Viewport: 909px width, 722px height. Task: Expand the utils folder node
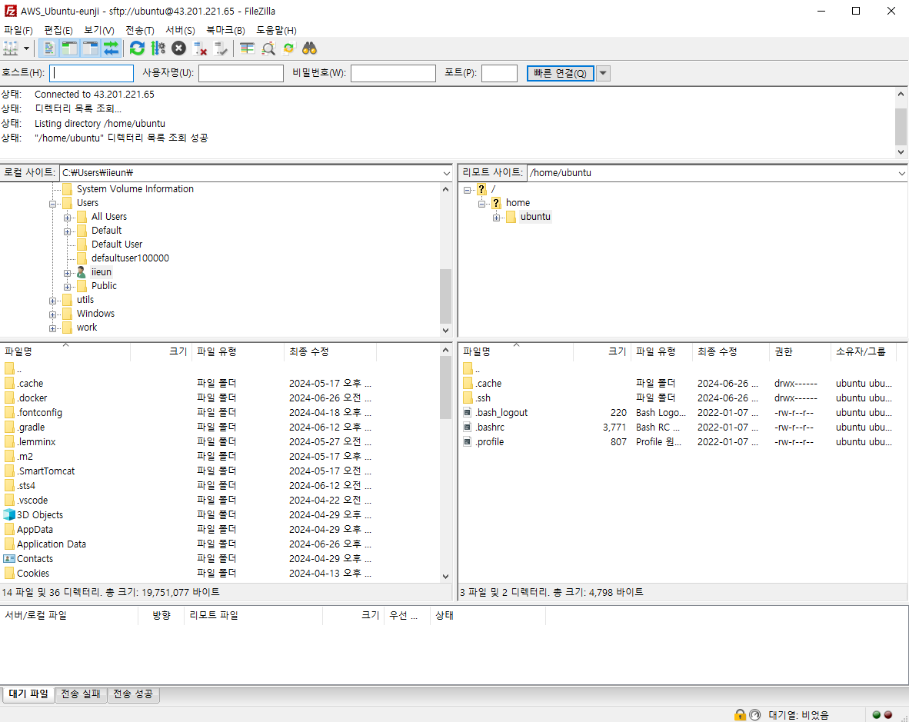(x=53, y=301)
